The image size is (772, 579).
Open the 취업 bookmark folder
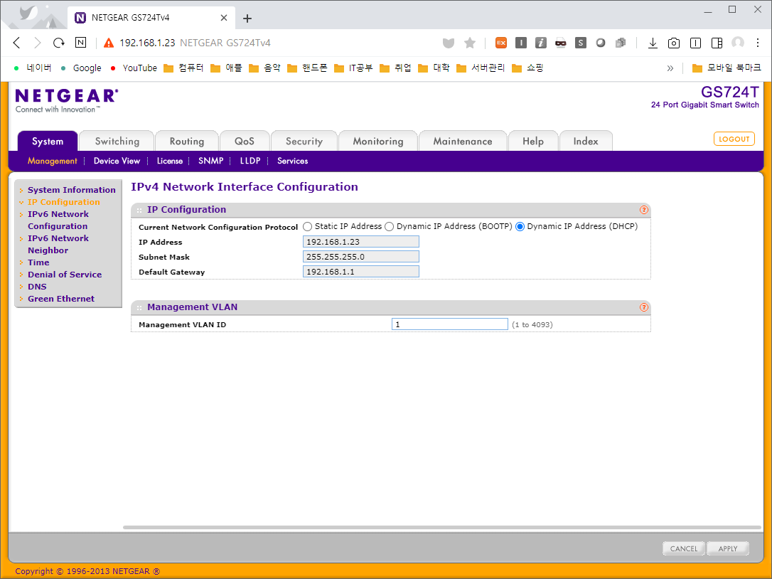click(x=396, y=68)
